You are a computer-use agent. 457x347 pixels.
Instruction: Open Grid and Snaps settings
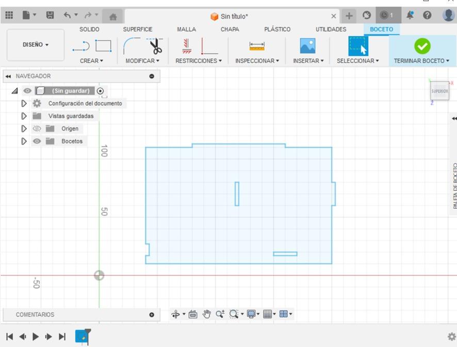[x=267, y=314]
